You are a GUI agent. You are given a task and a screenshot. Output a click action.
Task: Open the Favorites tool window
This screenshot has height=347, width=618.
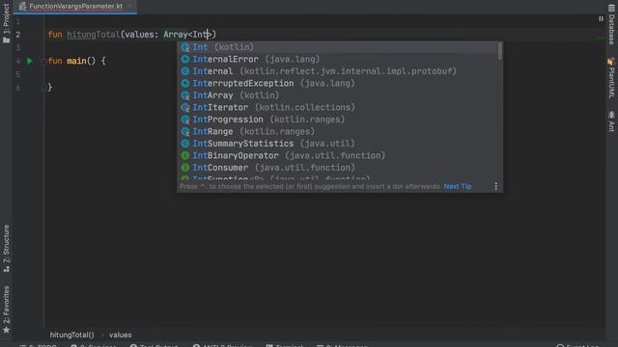pos(7,309)
